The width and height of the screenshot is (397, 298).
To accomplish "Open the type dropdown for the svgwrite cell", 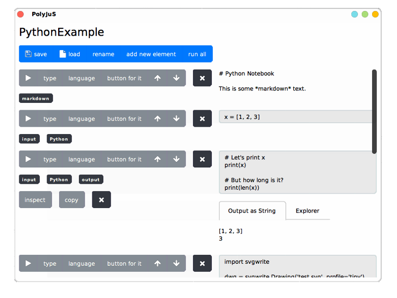I will [x=50, y=264].
